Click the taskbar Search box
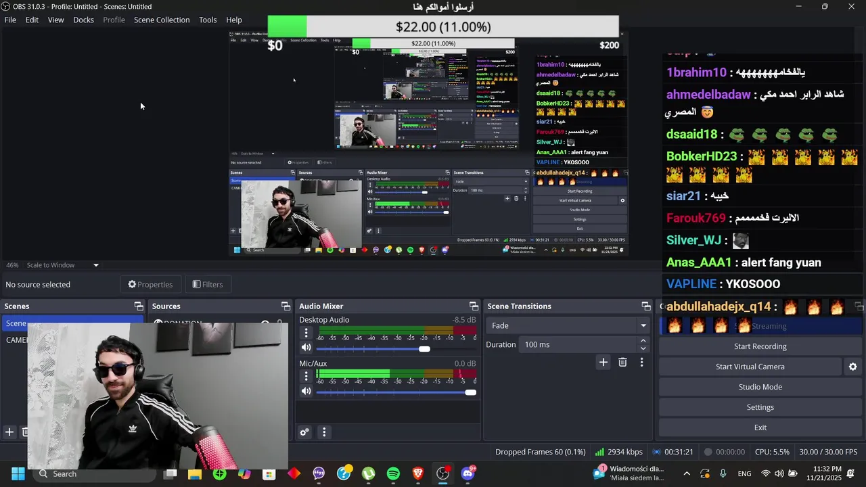 tap(93, 473)
